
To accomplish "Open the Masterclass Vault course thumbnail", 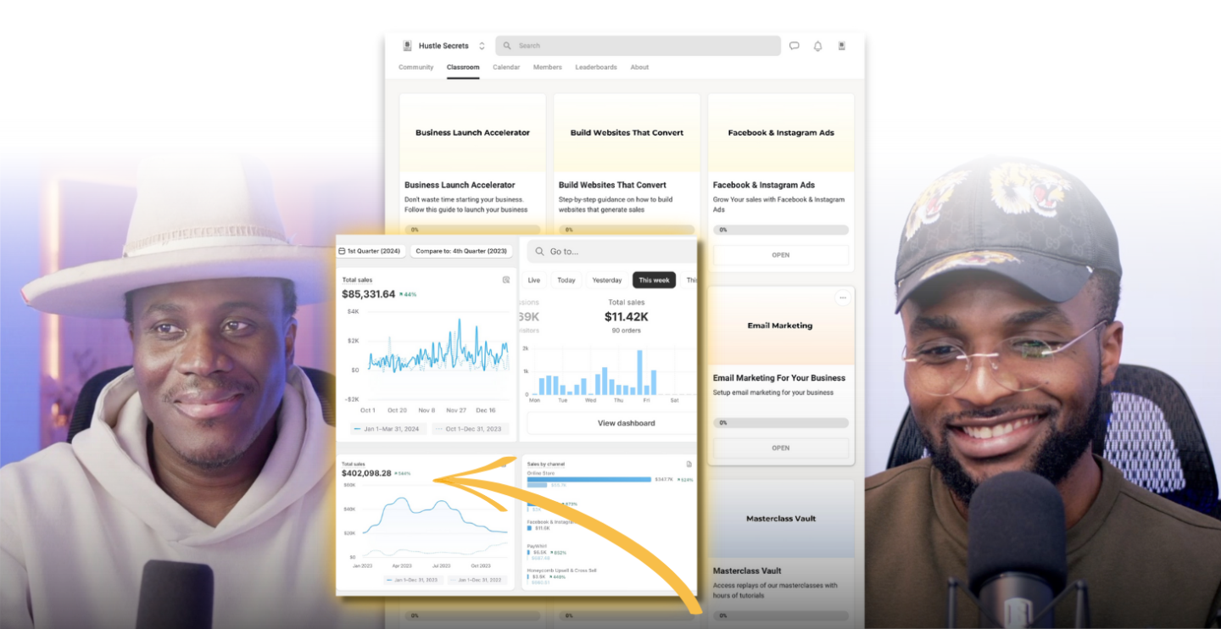I will (x=781, y=518).
